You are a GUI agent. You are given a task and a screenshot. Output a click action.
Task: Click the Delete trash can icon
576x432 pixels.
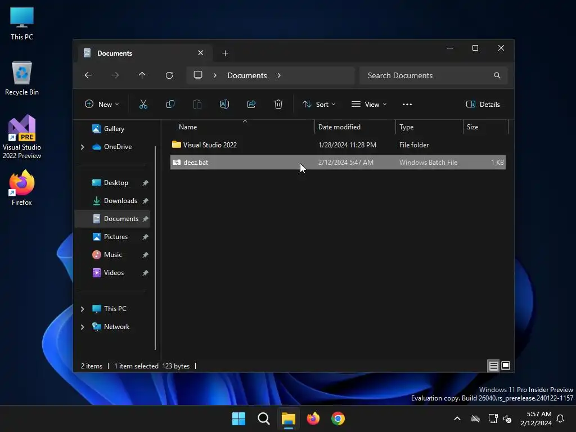[x=278, y=104]
